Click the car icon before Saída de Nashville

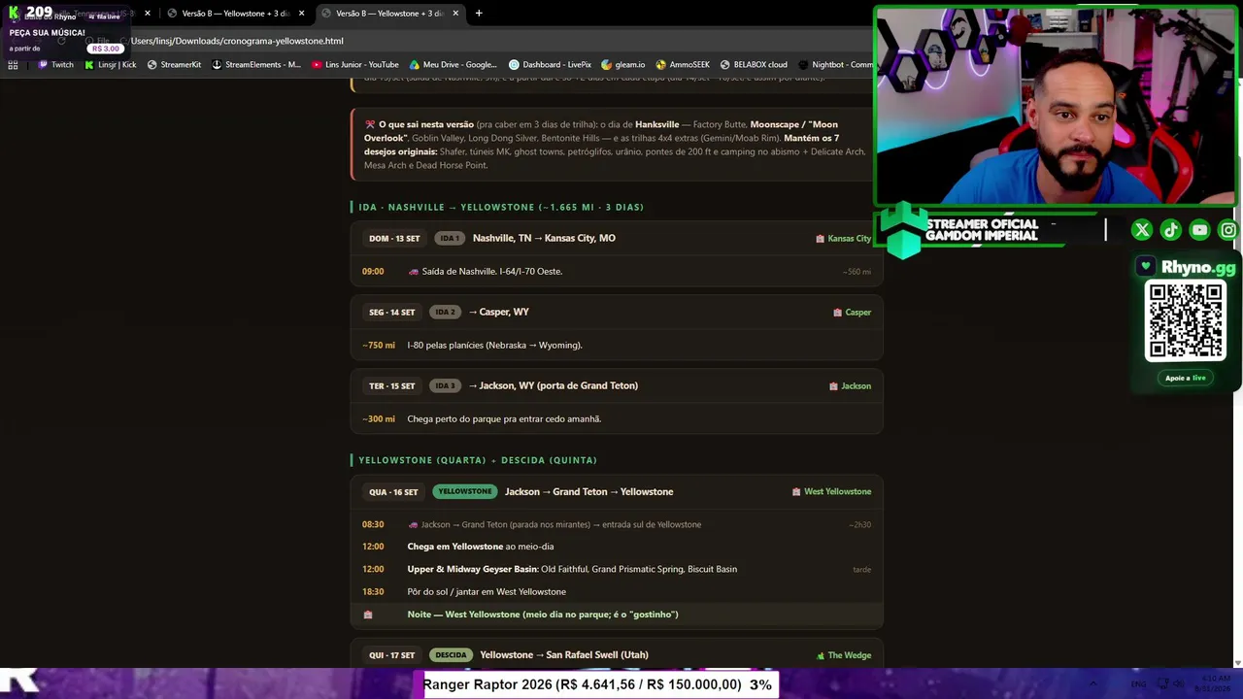point(414,272)
